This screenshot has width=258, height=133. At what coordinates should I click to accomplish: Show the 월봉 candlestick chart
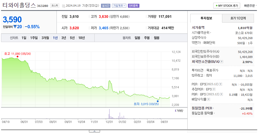[157, 38]
